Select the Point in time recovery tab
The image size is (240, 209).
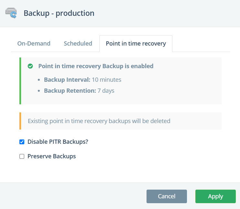[136, 44]
